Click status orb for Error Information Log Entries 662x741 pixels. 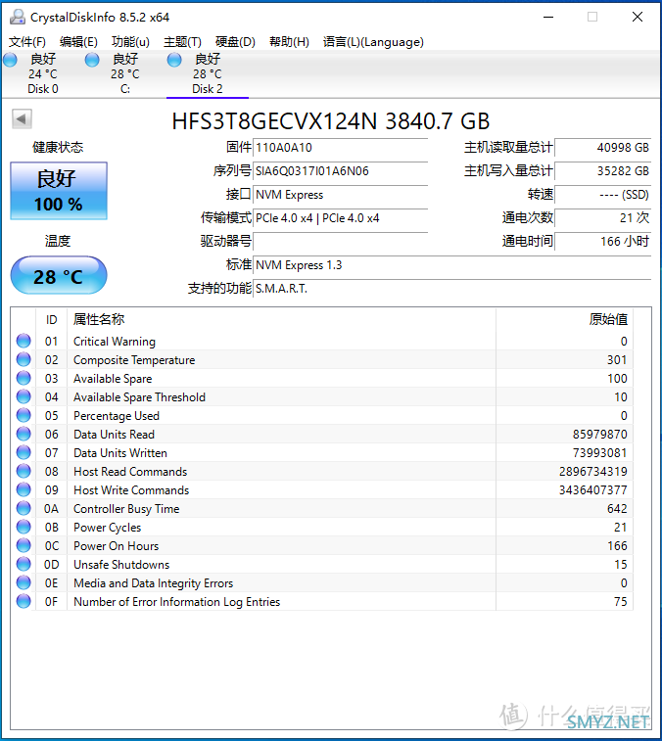[24, 602]
